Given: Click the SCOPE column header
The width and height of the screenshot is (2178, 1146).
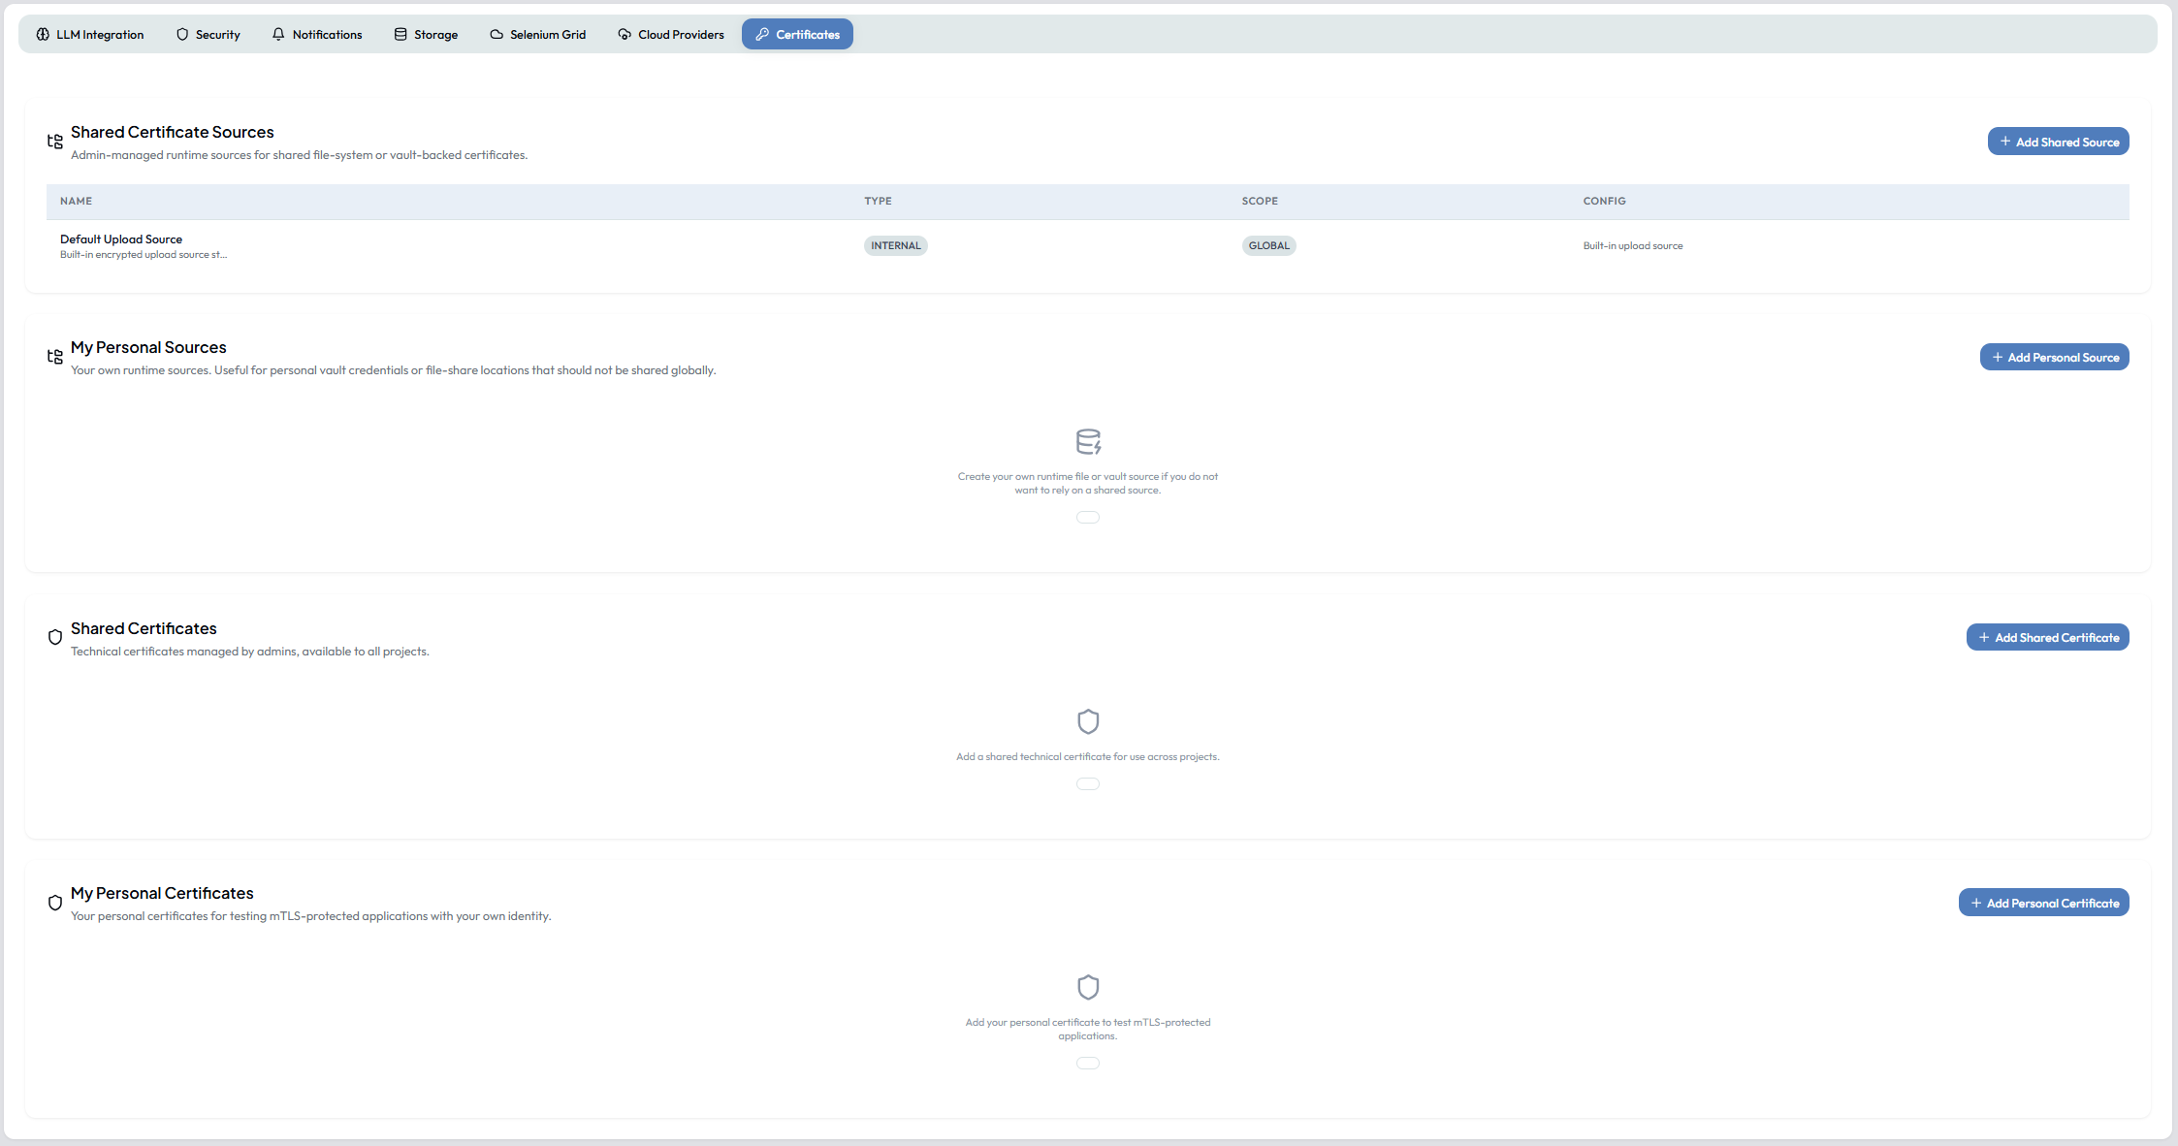Looking at the screenshot, I should (1260, 201).
